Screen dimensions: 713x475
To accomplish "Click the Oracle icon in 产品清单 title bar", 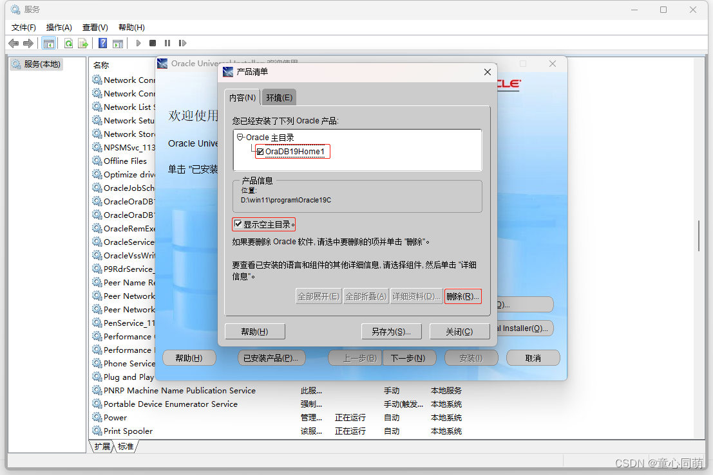I will (x=228, y=72).
